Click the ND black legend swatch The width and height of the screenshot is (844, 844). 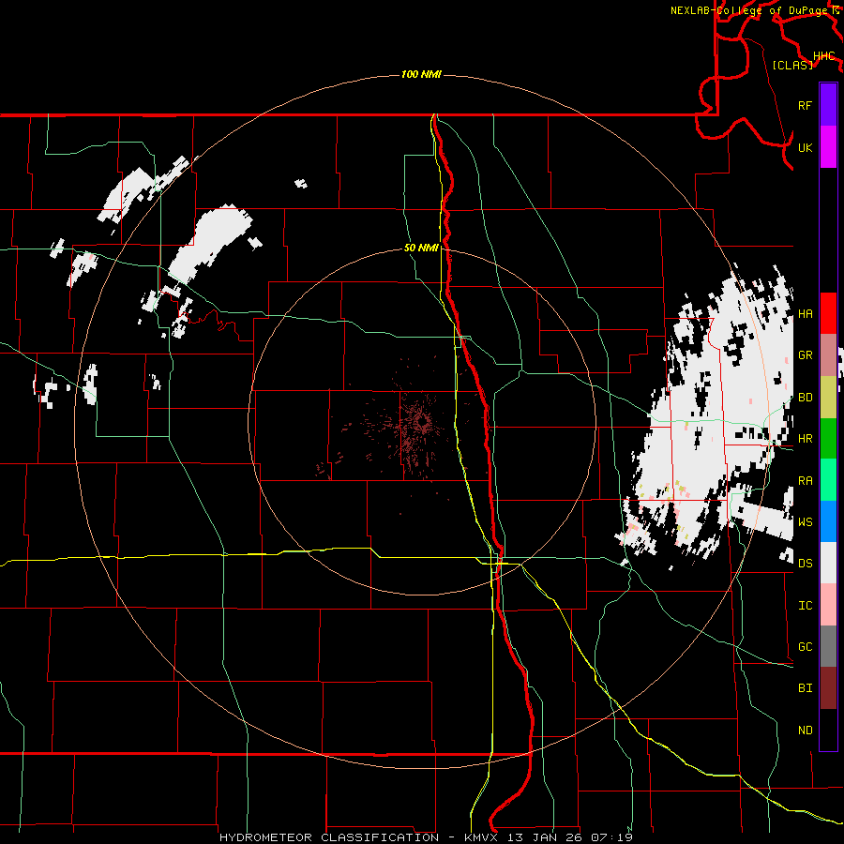click(828, 730)
